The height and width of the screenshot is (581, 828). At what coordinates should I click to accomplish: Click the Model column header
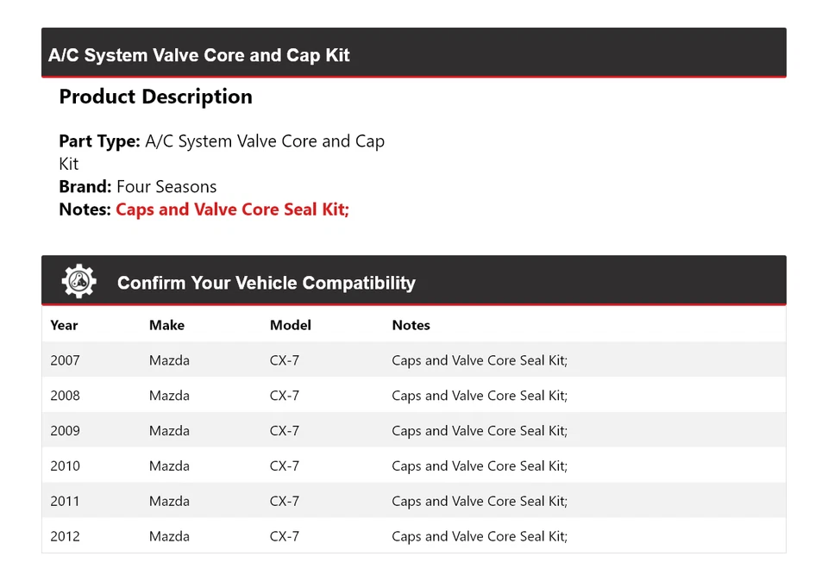click(x=290, y=325)
